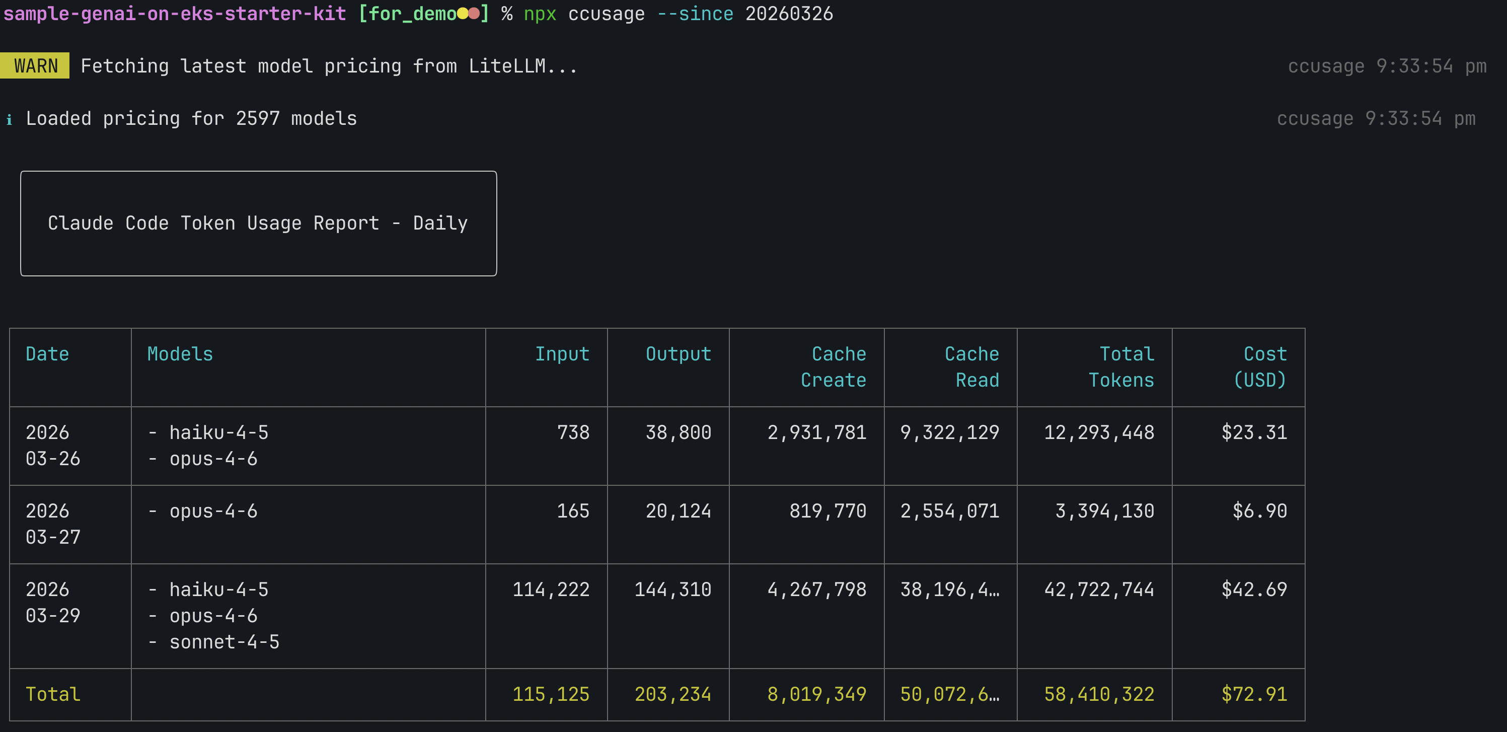Click the date cell '2026 03-29'

(53, 602)
